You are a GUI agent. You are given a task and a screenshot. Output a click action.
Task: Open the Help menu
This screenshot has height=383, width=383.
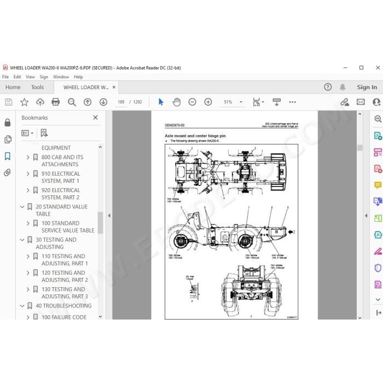click(78, 77)
